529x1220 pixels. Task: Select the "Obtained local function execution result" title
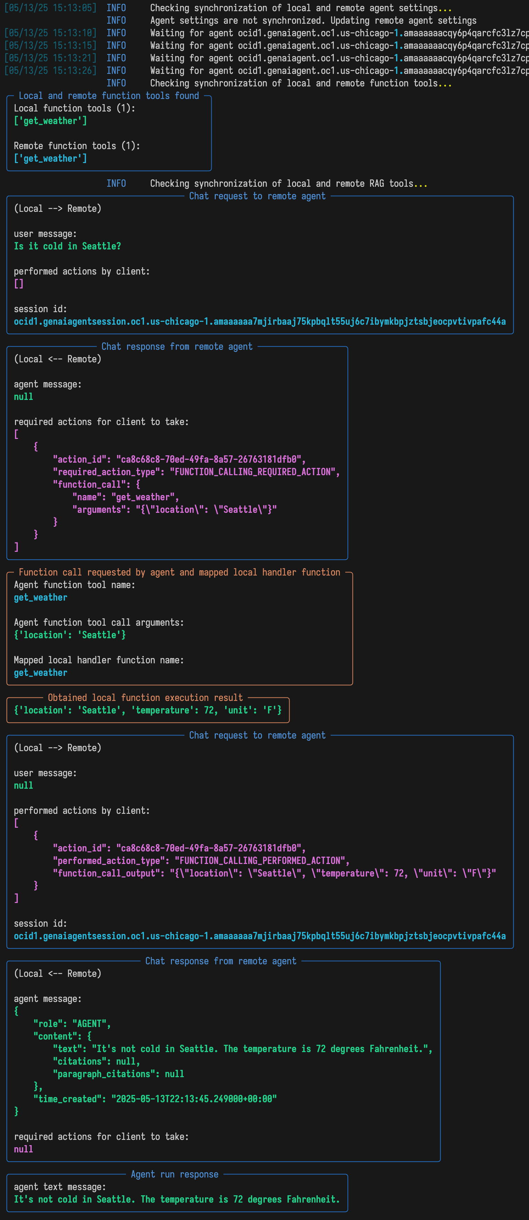point(145,698)
